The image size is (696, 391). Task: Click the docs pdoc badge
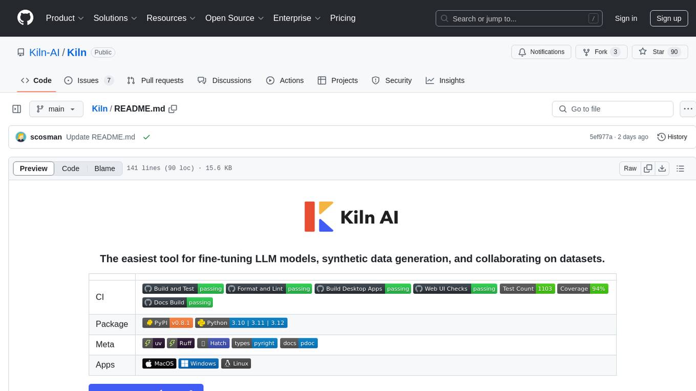[x=299, y=343]
